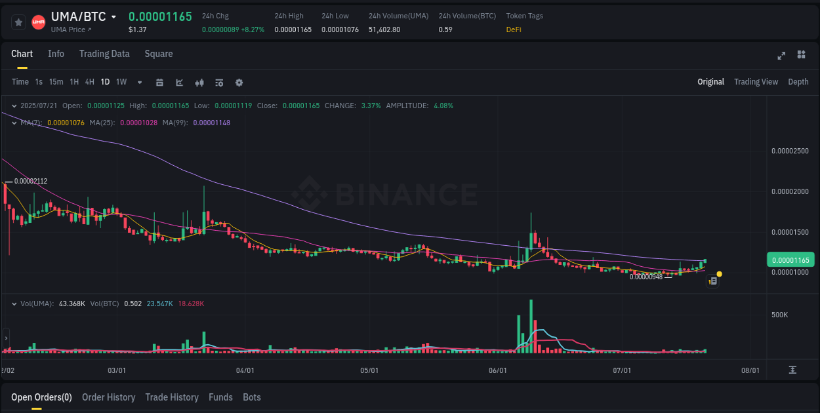Select the 1W timeframe
The height and width of the screenshot is (413, 820).
[x=121, y=82]
